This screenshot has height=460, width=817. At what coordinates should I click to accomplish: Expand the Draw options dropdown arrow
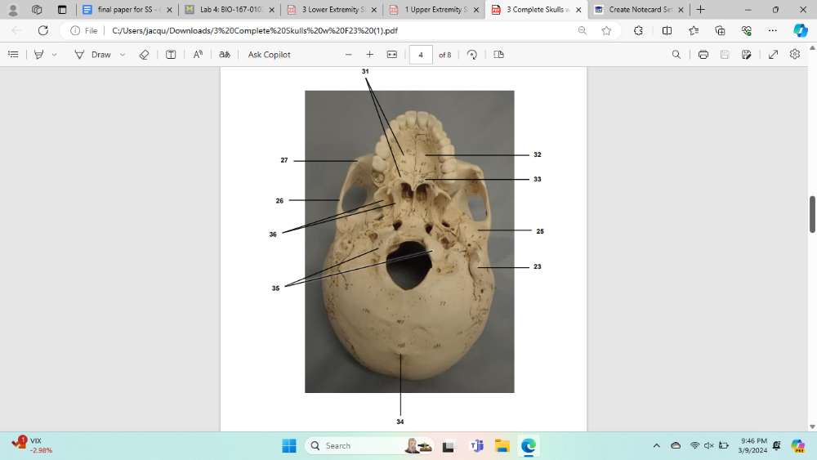click(123, 55)
